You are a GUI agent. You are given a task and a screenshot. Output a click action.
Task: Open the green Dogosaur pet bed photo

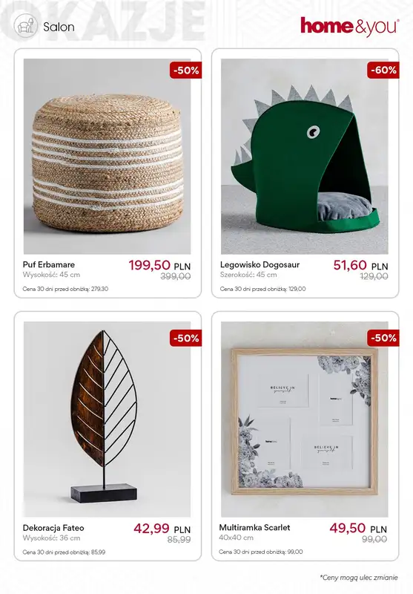pos(305,156)
